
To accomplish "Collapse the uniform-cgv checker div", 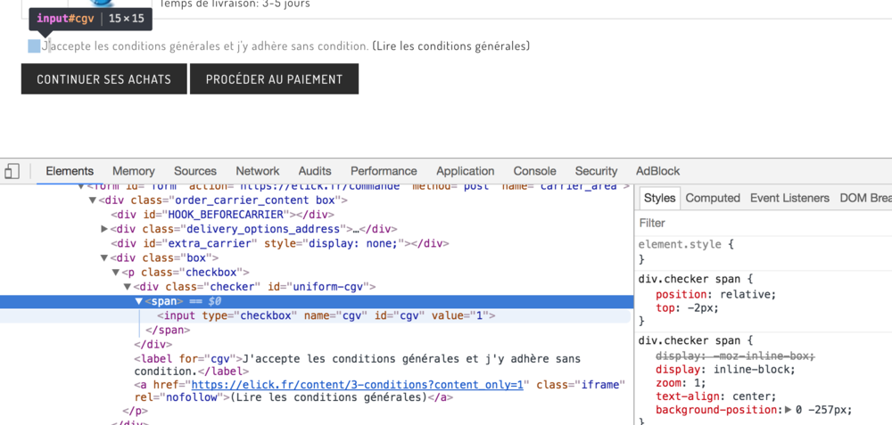I will tap(128, 286).
